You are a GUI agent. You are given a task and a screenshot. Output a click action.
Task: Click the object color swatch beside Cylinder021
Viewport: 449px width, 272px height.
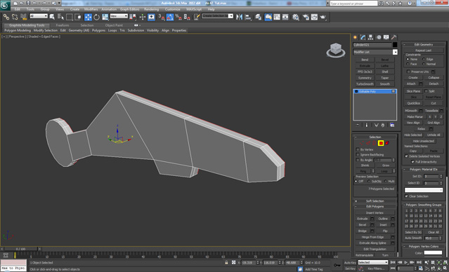point(395,45)
